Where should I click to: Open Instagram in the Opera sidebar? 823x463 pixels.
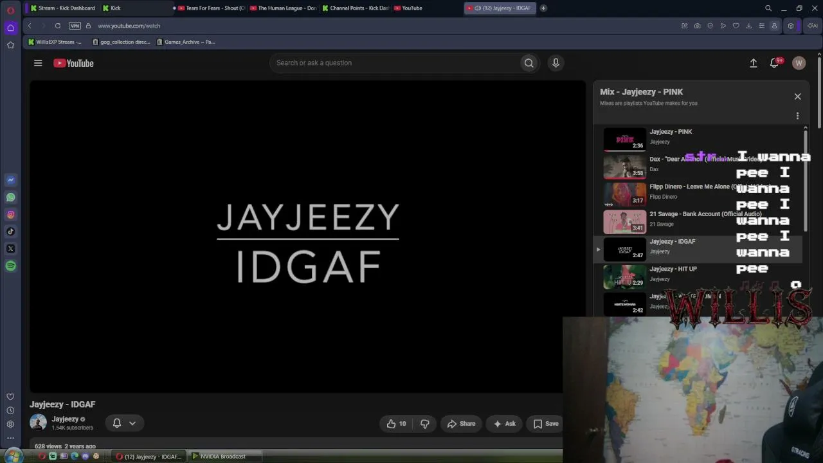pyautogui.click(x=10, y=215)
